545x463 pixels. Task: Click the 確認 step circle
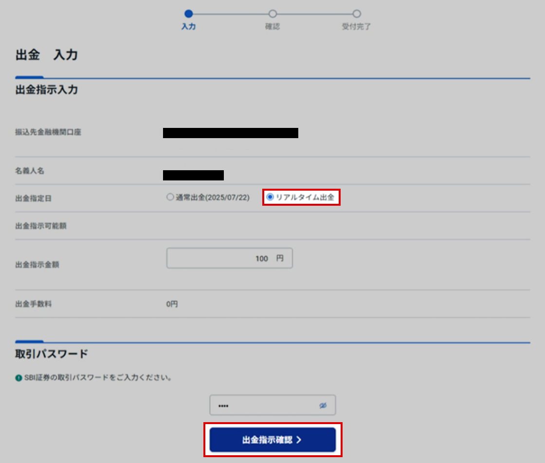pos(272,14)
